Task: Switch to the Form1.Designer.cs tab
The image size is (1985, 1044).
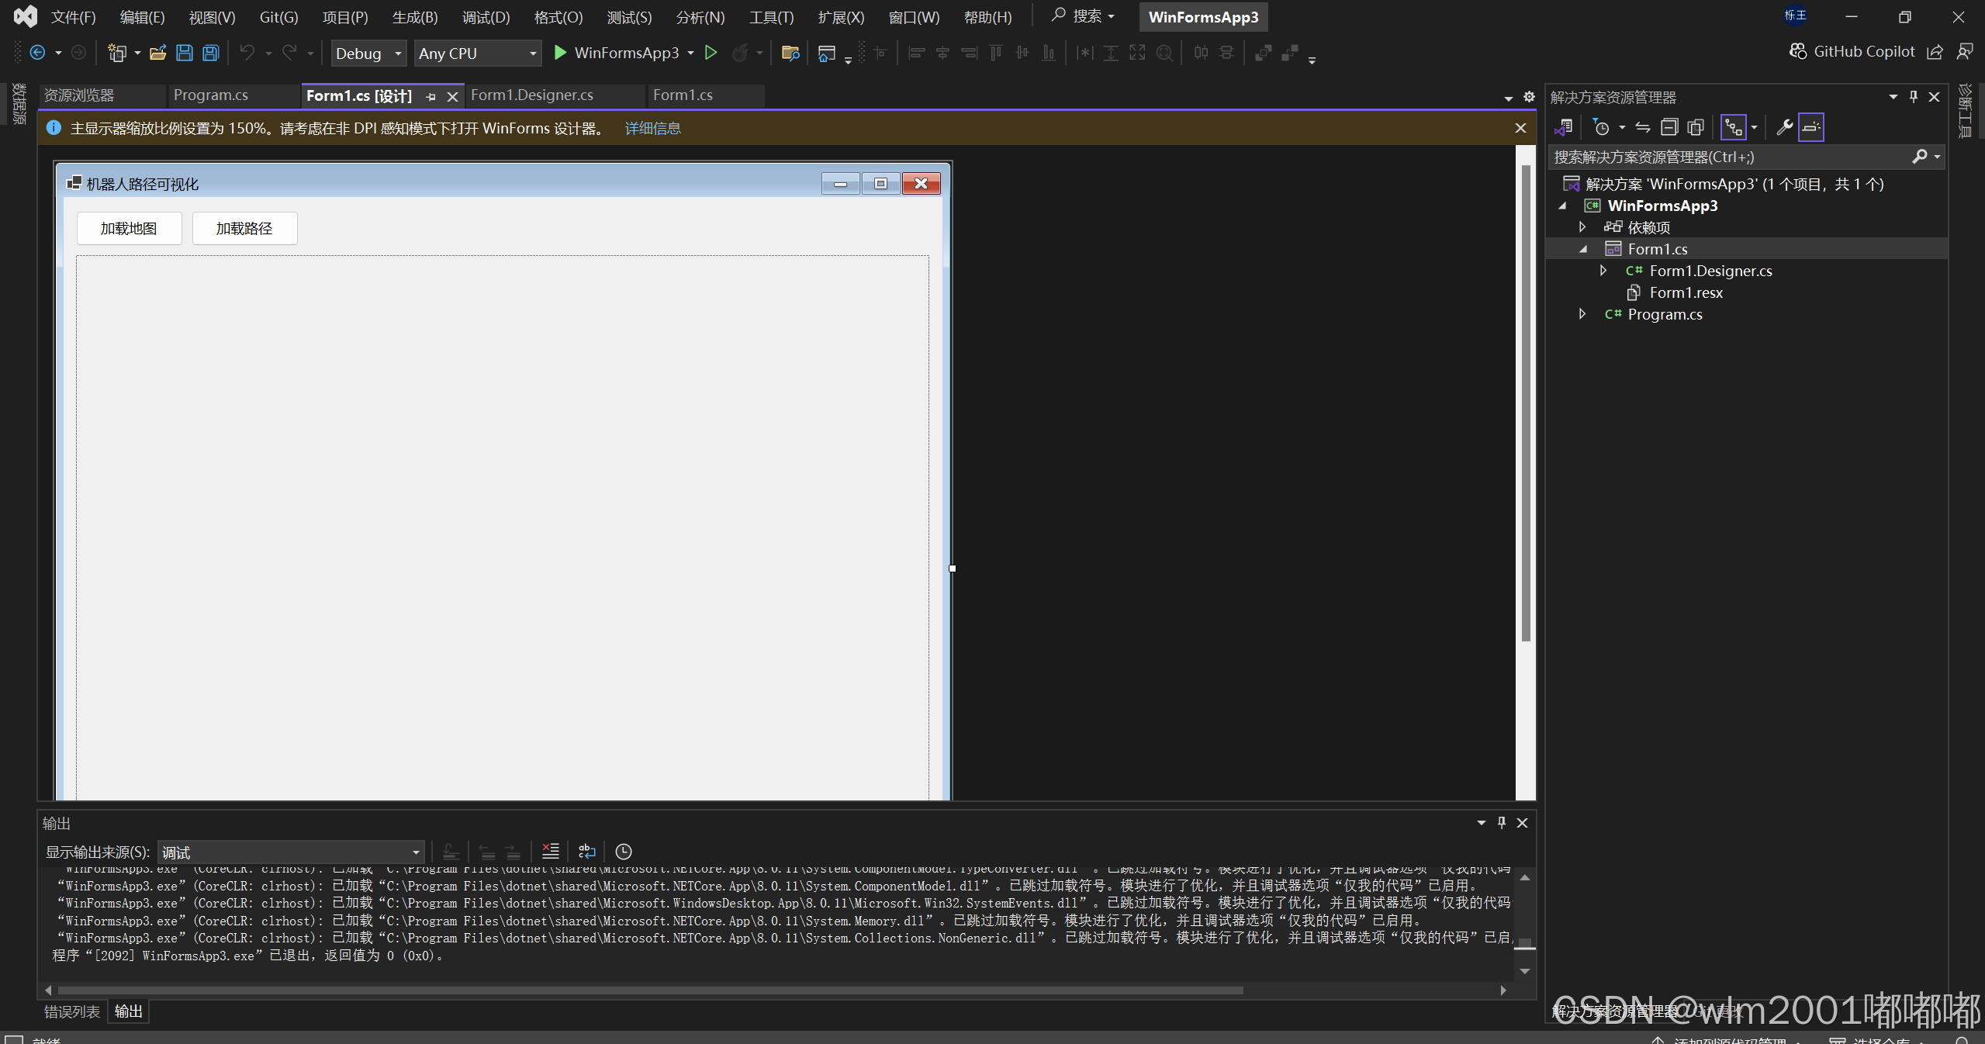Action: point(532,95)
